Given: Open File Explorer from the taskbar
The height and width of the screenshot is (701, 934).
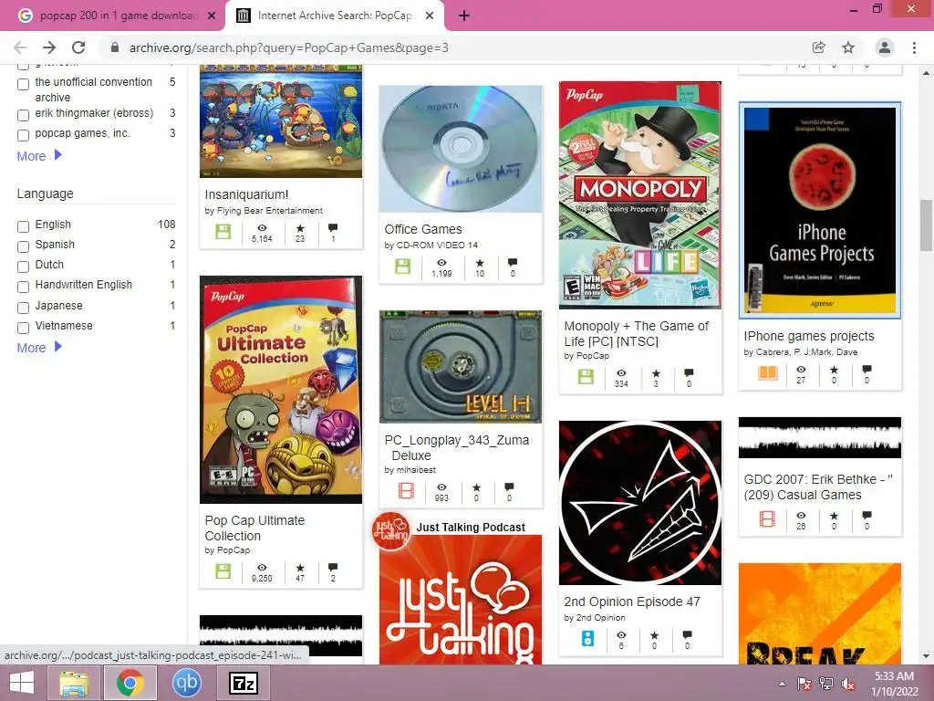Looking at the screenshot, I should tap(73, 683).
